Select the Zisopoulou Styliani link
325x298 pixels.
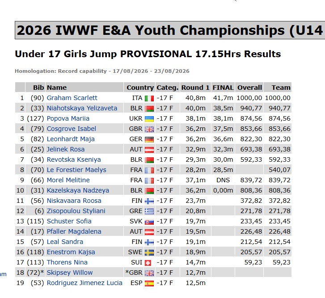click(76, 211)
